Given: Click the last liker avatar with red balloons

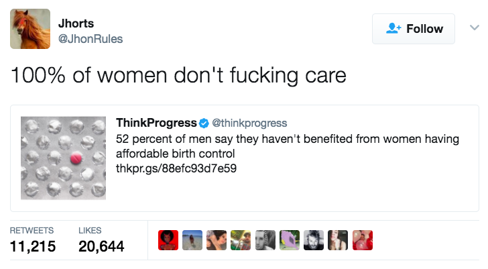Looking at the screenshot, I should pos(362,240).
